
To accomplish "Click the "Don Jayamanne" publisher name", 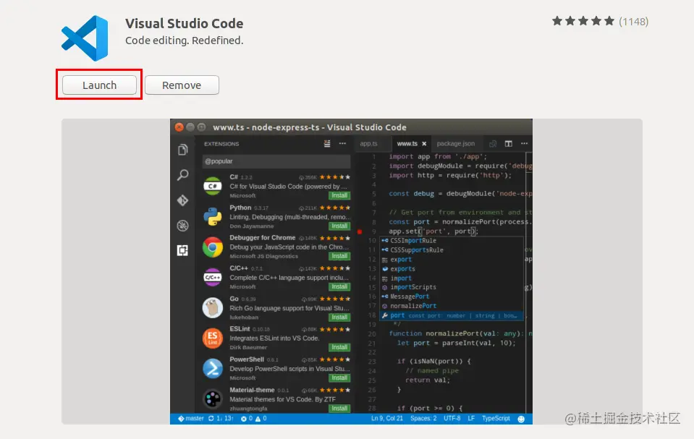I will pos(251,226).
